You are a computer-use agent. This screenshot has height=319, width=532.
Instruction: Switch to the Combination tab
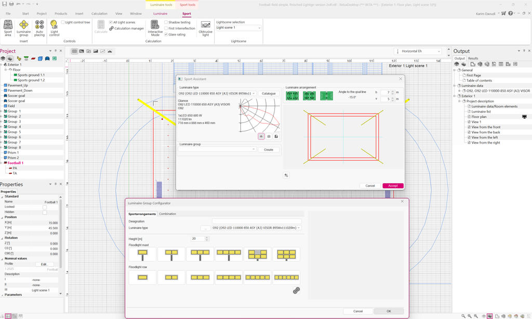167,214
